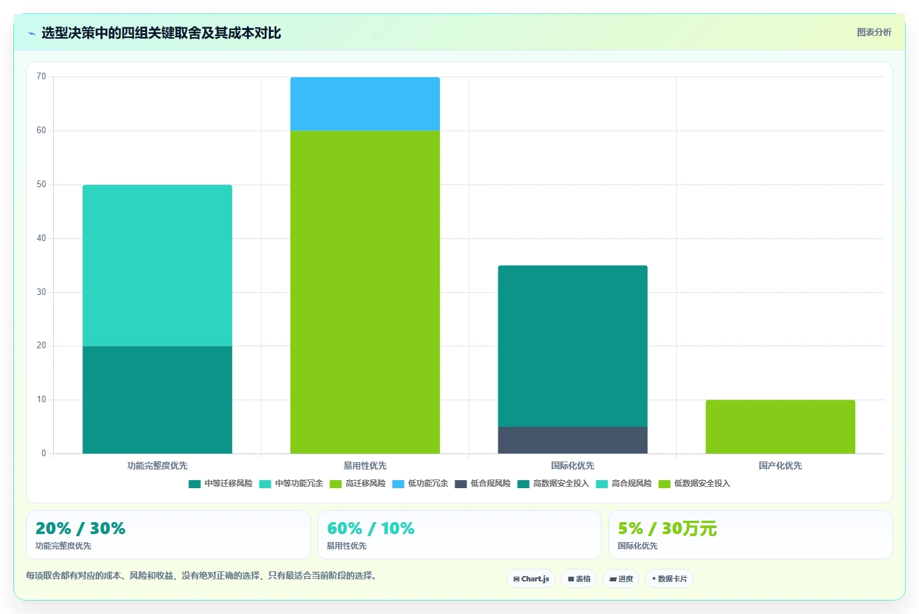Hide the 高迁移风险 dataset via legend
Image resolution: width=919 pixels, height=614 pixels.
357,483
